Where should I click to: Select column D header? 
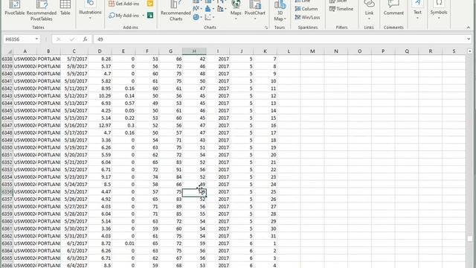pyautogui.click(x=100, y=51)
